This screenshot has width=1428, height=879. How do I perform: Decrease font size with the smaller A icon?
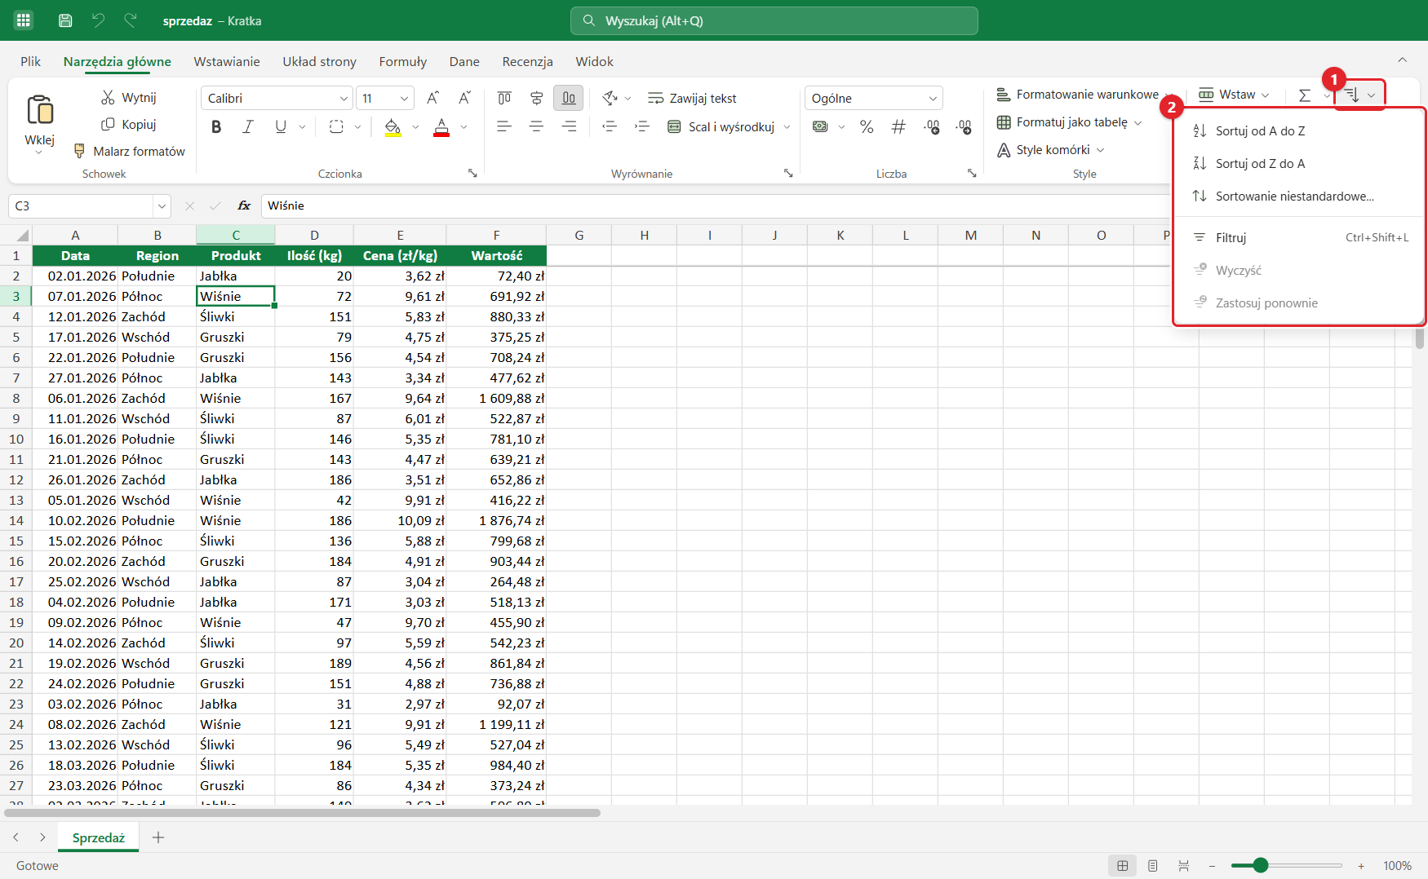(464, 98)
